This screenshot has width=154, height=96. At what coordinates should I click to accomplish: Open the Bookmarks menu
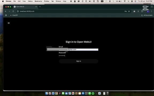pyautogui.click(x=38, y=1)
